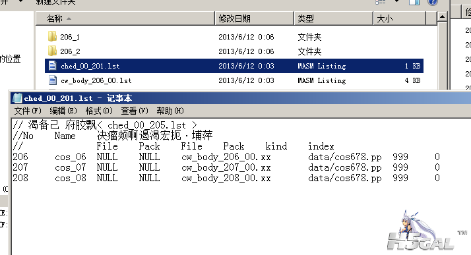The image size is (471, 255).
Task: Click the Notepad icon in the title bar
Action: tap(17, 98)
